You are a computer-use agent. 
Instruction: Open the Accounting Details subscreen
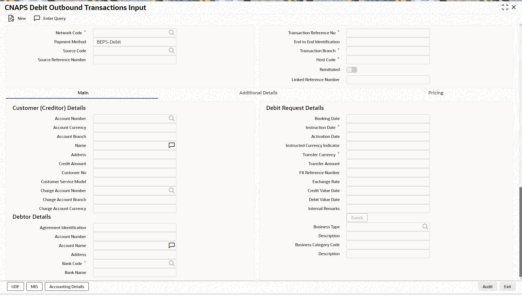[x=67, y=287]
